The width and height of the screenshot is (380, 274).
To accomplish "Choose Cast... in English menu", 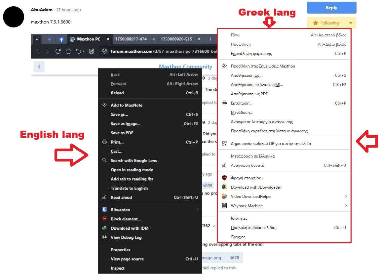I will [150, 151].
